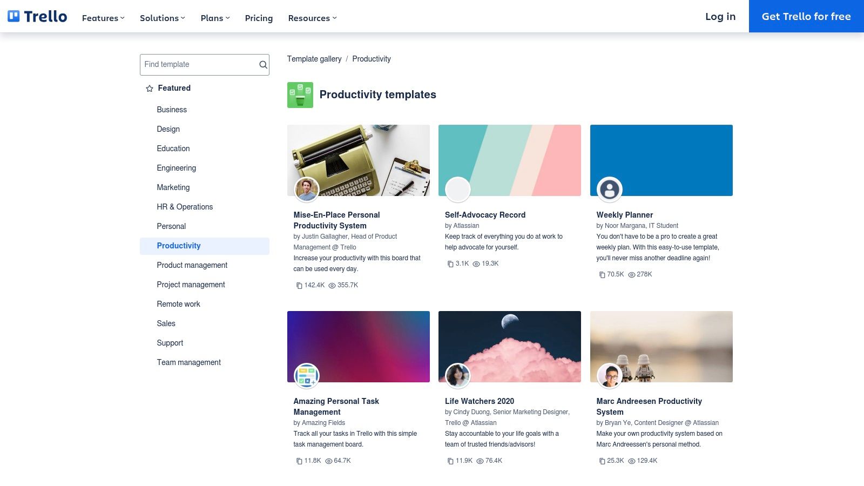This screenshot has width=864, height=486.
Task: Click the eye icon beside 278K
Action: (x=631, y=275)
